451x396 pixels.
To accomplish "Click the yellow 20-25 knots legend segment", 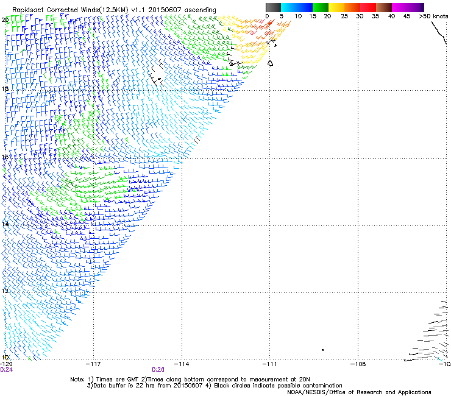I will [336, 7].
